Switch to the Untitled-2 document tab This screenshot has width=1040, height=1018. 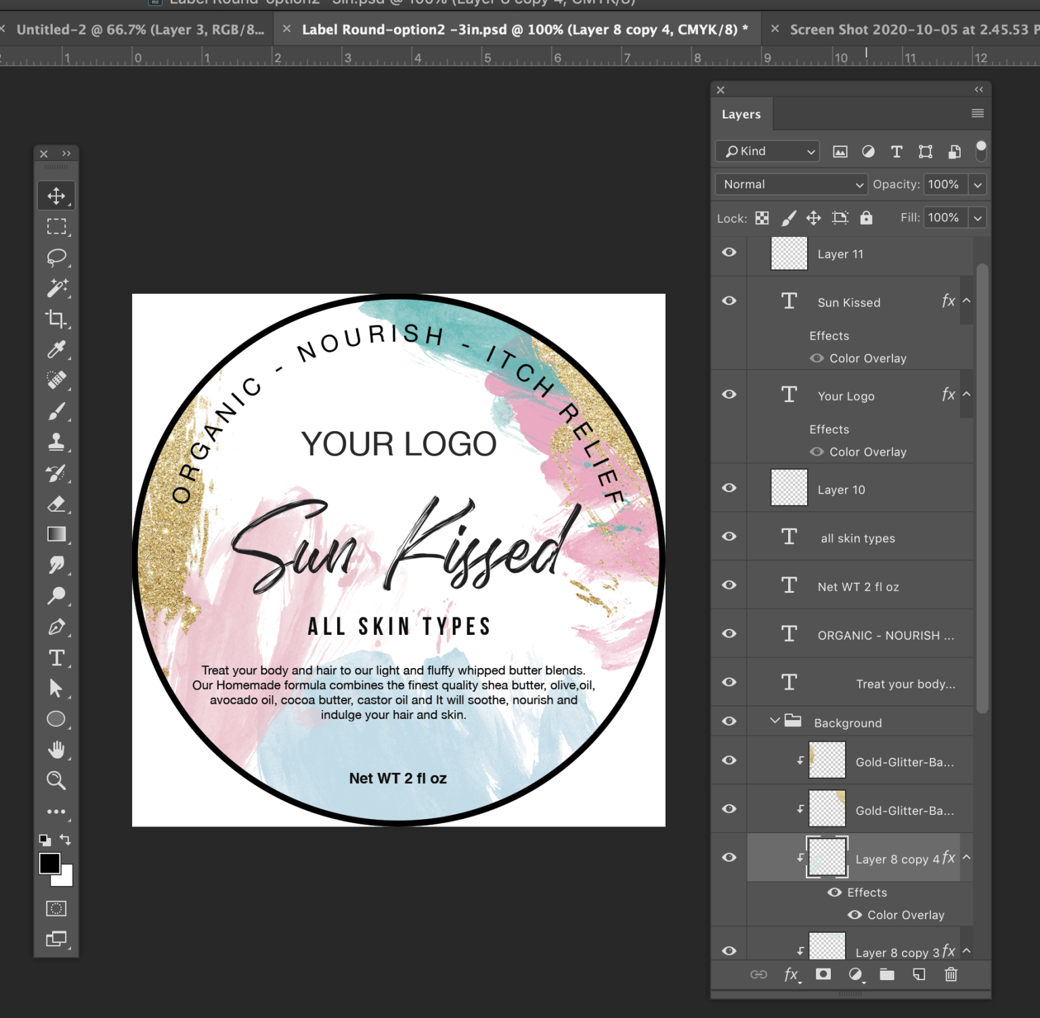pyautogui.click(x=135, y=29)
